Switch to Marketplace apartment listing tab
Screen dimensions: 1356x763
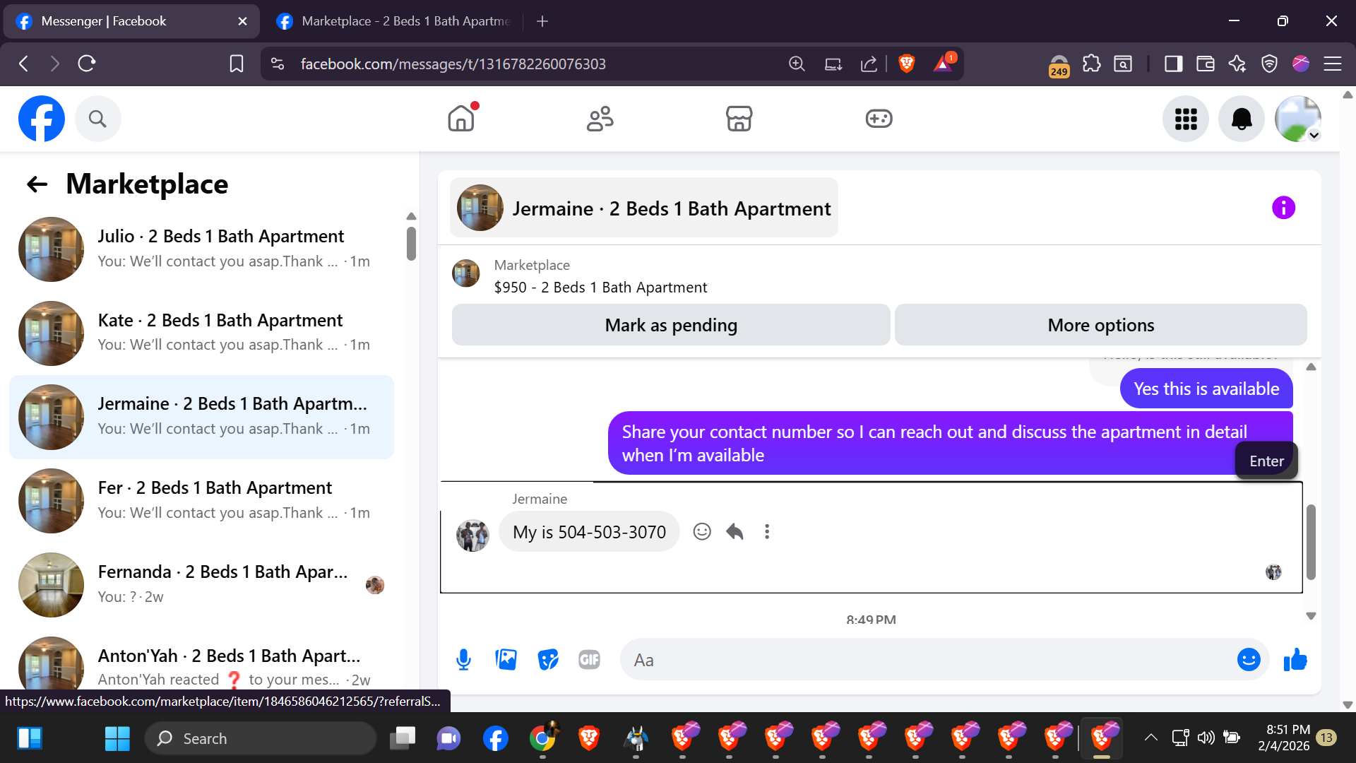(395, 21)
